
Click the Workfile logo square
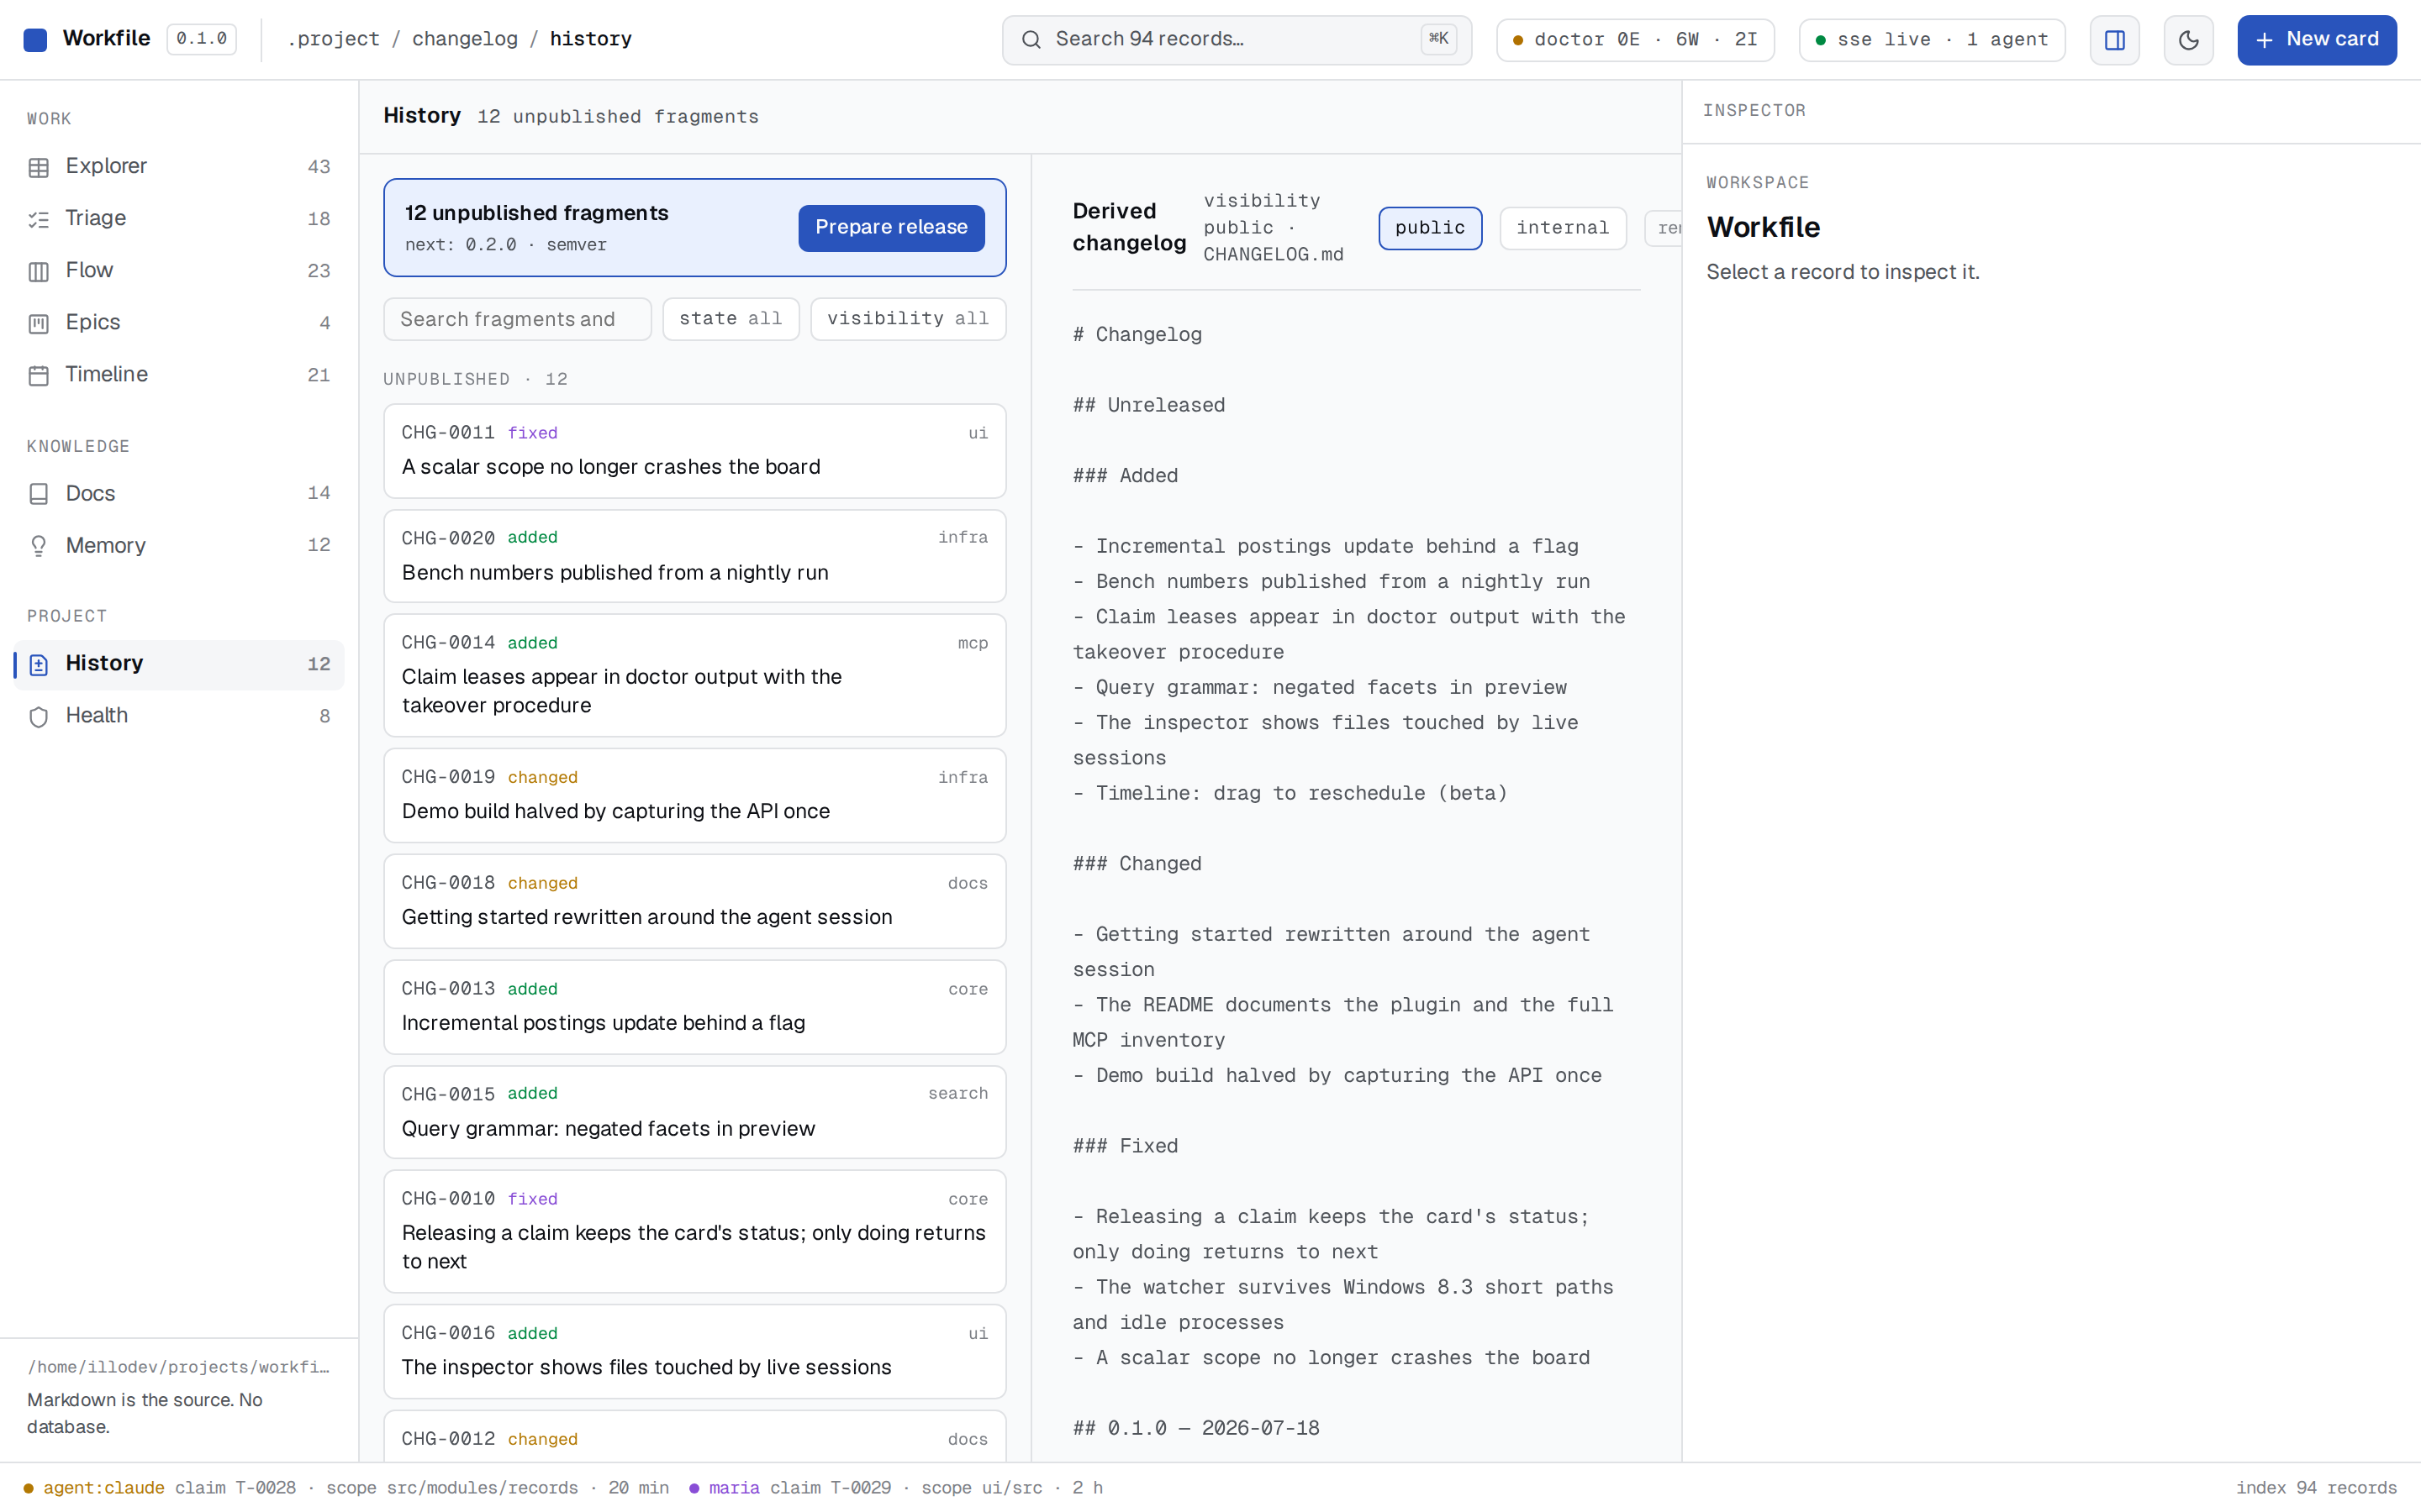tap(35, 40)
